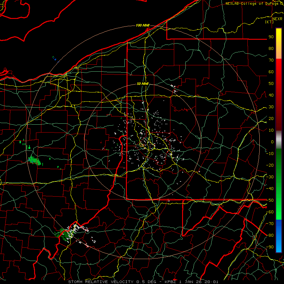This screenshot has width=284, height=284.
Task: Click the -70 value on the velocity scale
Action: pos(270,224)
